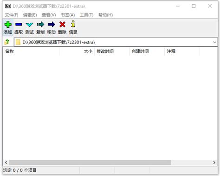Click into the folder path field

116,42
